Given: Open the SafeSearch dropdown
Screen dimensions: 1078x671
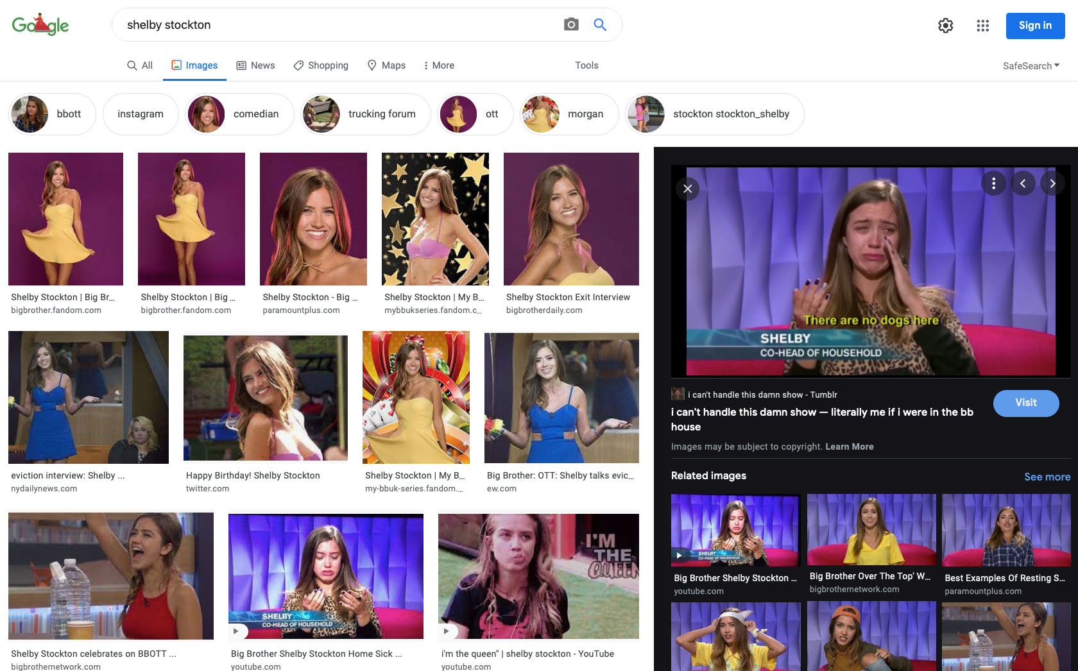Looking at the screenshot, I should point(1031,65).
